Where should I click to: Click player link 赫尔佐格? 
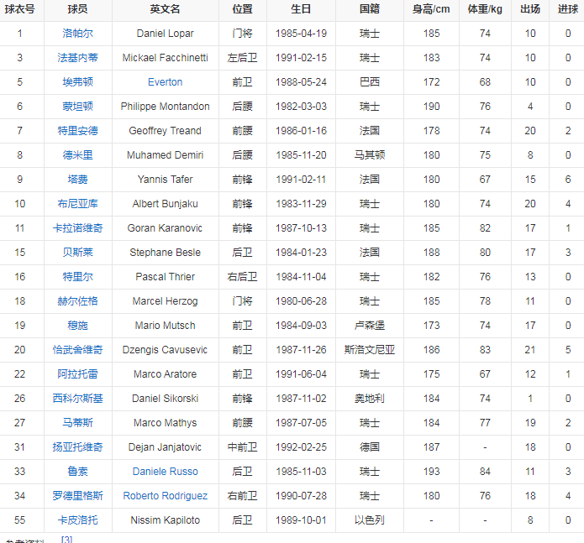point(77,301)
